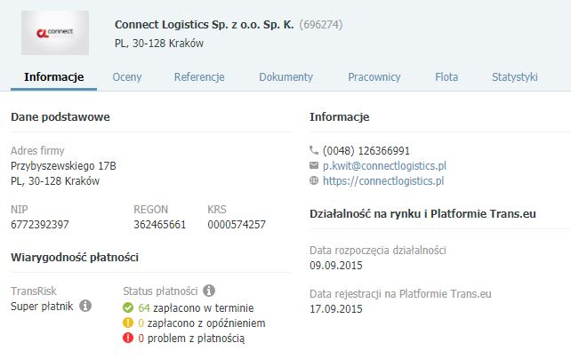
Task: Click the Dane podstawowe section heading
Action: 60,117
